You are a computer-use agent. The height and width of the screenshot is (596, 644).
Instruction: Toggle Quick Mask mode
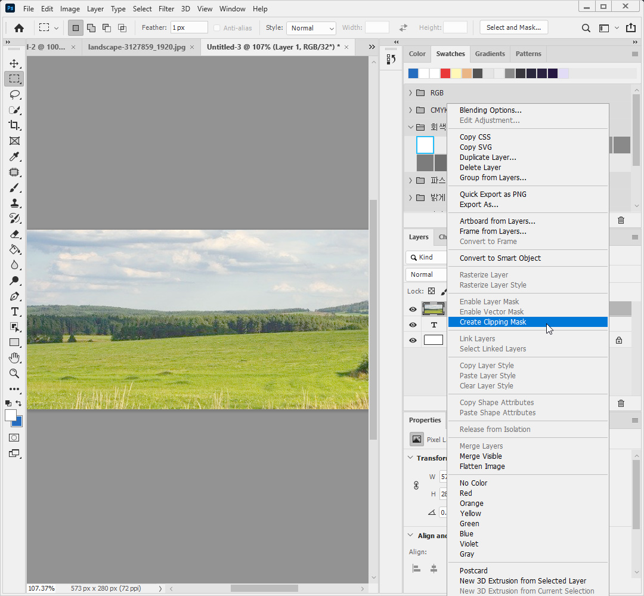pos(14,438)
